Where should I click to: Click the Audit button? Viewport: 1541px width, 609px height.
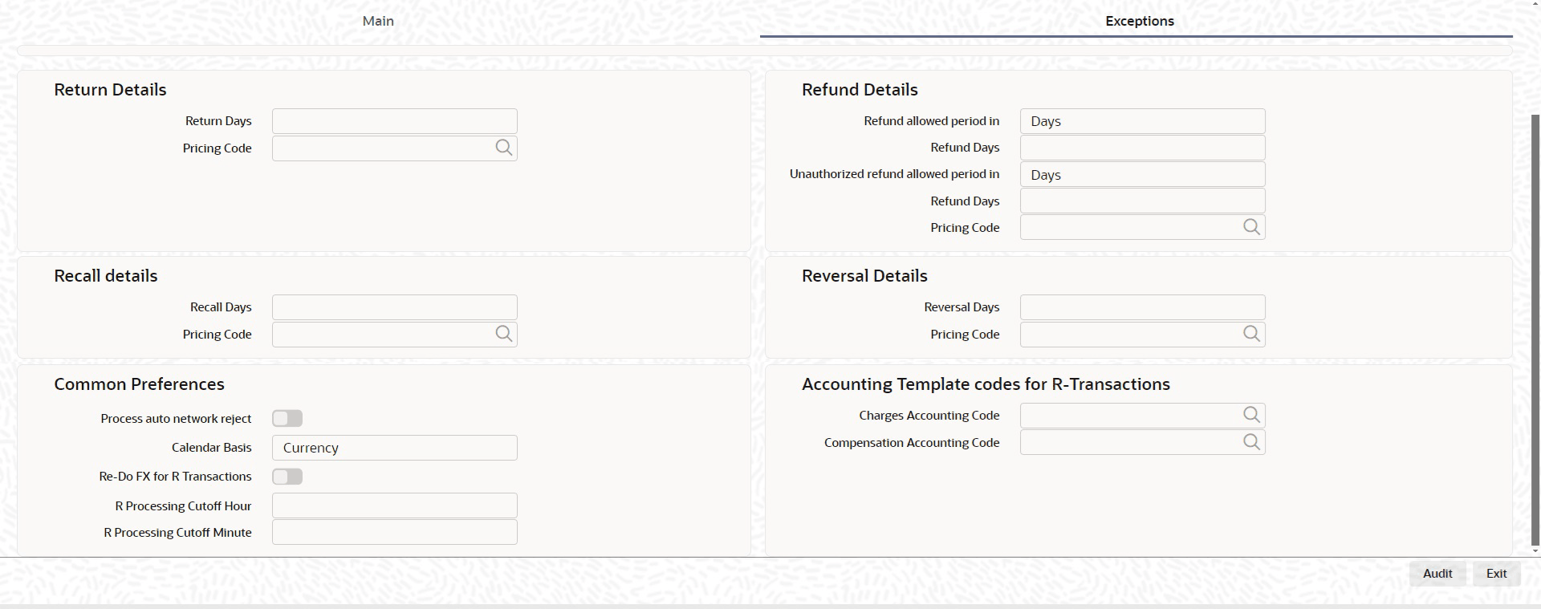(1437, 574)
